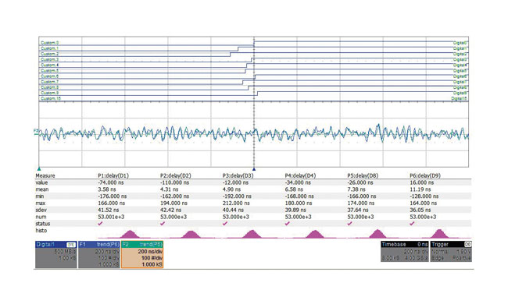Image resolution: width=508 pixels, height=304 pixels.
Task: Click the P2 value -110.000 ns
Action: [174, 182]
